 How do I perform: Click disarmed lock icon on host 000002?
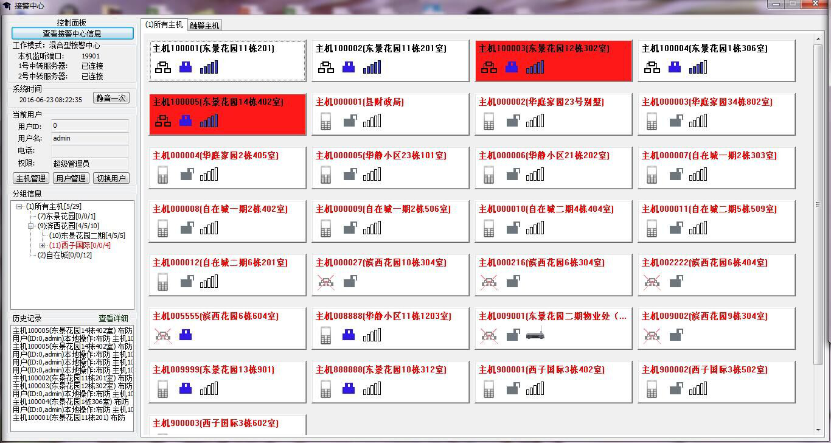click(x=513, y=121)
